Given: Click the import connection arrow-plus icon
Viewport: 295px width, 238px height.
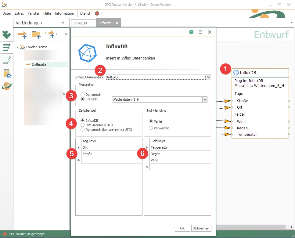Looking at the screenshot, I should click(50, 34).
